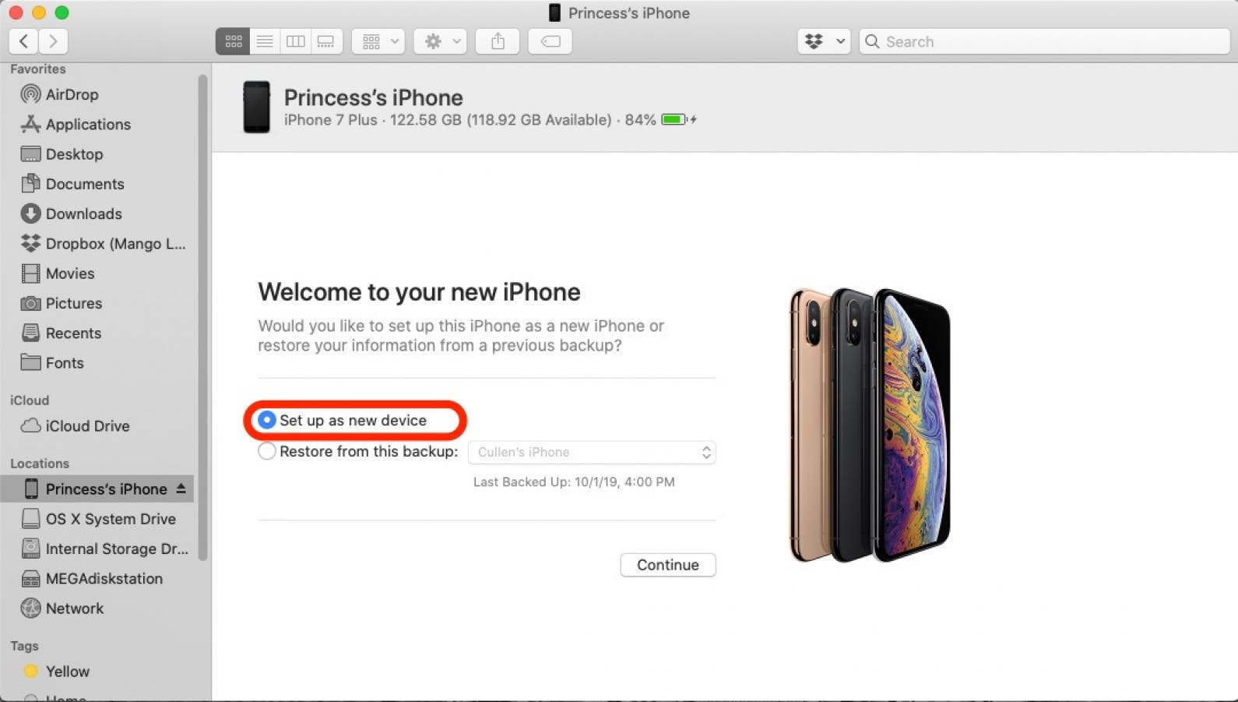Switch to gallery view in toolbar
The height and width of the screenshot is (702, 1238).
coord(326,41)
